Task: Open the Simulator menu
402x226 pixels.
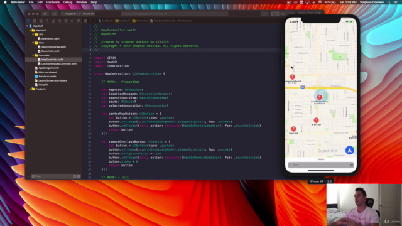Action: click(18, 2)
